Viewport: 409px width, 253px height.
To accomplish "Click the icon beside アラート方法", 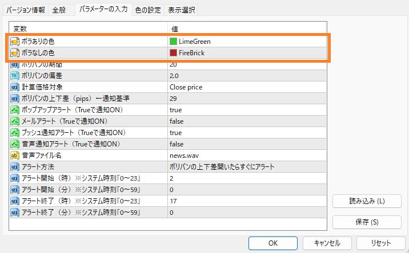I will pos(15,167).
